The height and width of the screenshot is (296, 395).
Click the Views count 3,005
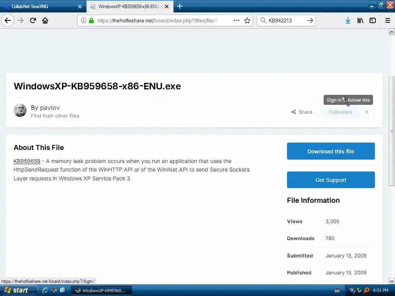(332, 222)
